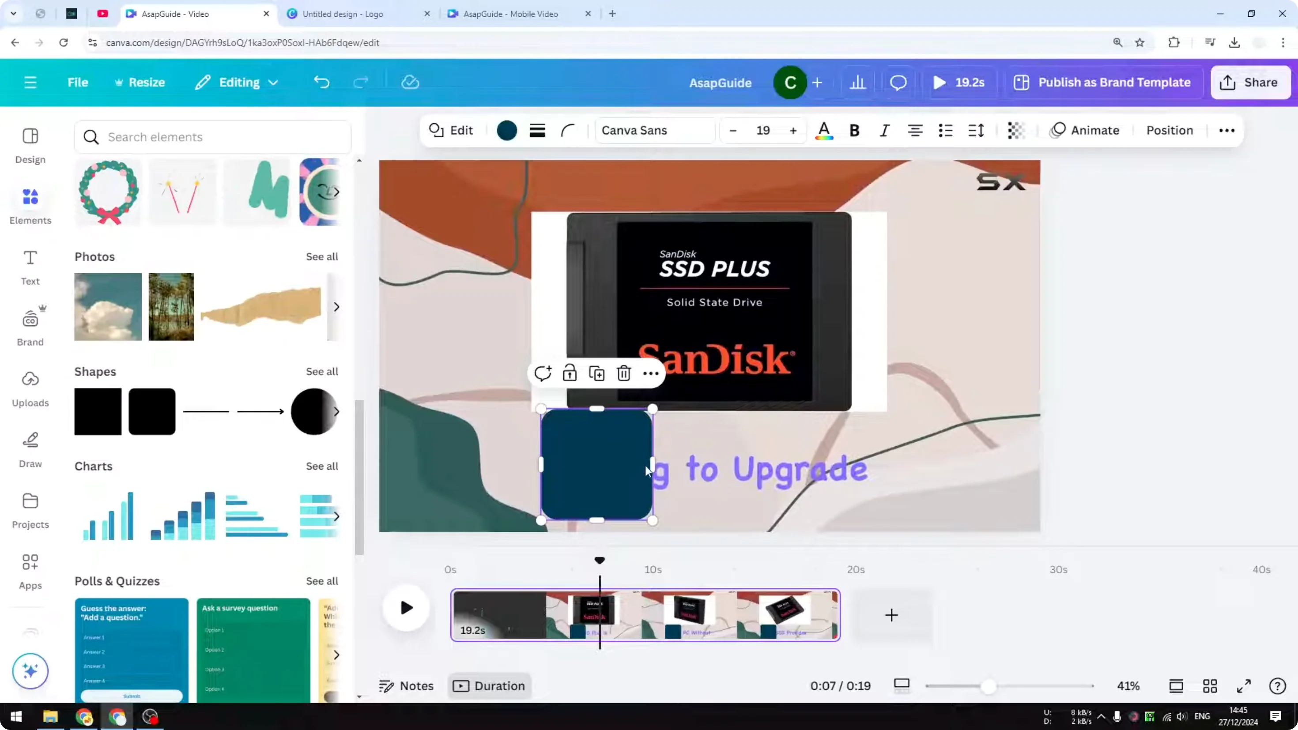Open See all for Charts
Screen dimensions: 1298x730
321,466
